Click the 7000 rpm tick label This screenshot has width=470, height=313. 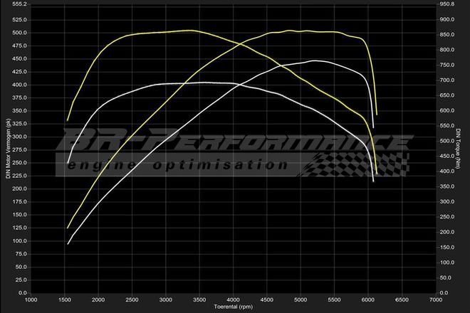pyautogui.click(x=435, y=299)
